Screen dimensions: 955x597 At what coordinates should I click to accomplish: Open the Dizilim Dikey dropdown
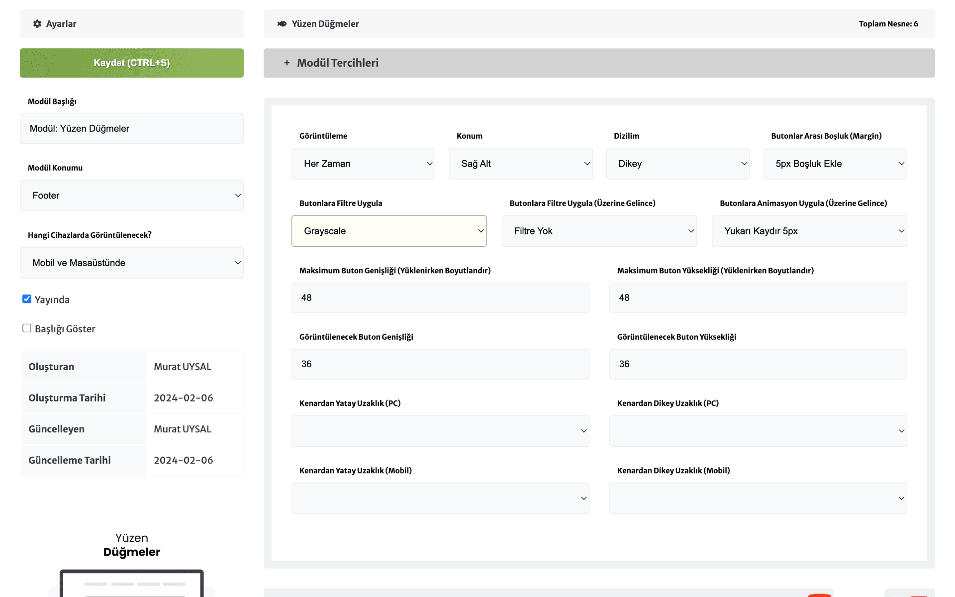(677, 164)
